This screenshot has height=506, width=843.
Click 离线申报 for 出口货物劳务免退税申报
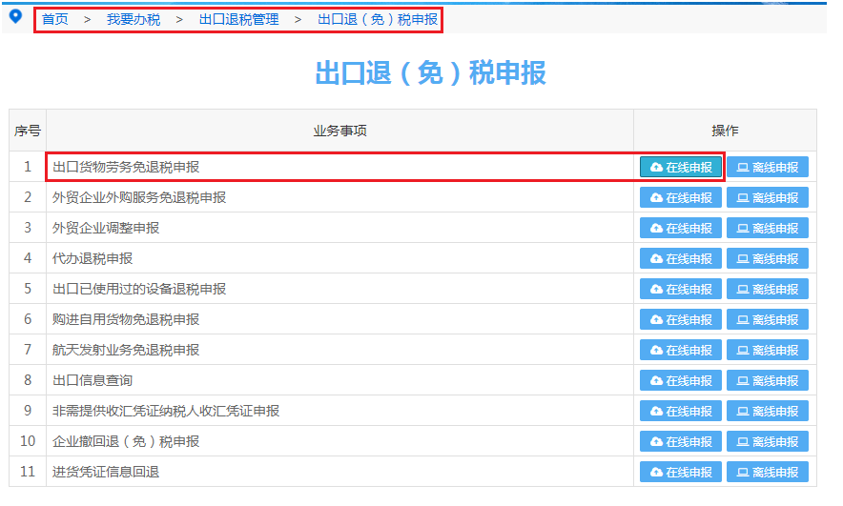[x=768, y=167]
